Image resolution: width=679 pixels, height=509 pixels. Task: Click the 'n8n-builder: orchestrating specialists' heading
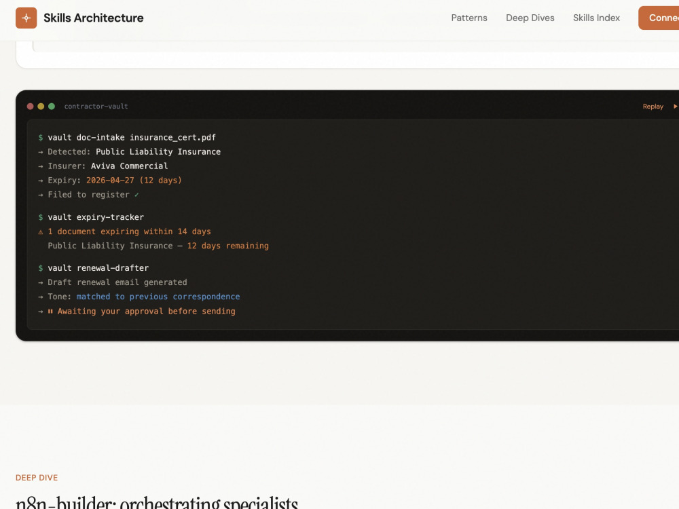click(x=157, y=502)
